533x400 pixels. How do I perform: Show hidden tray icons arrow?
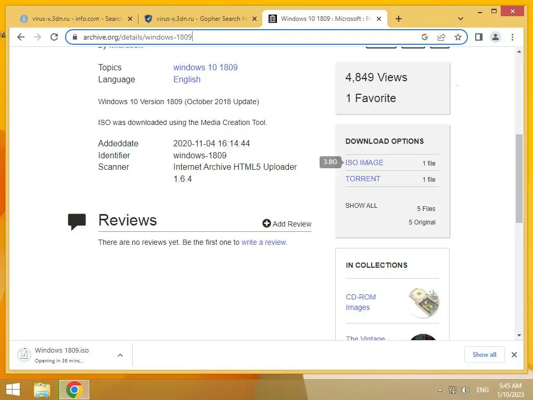[440, 390]
